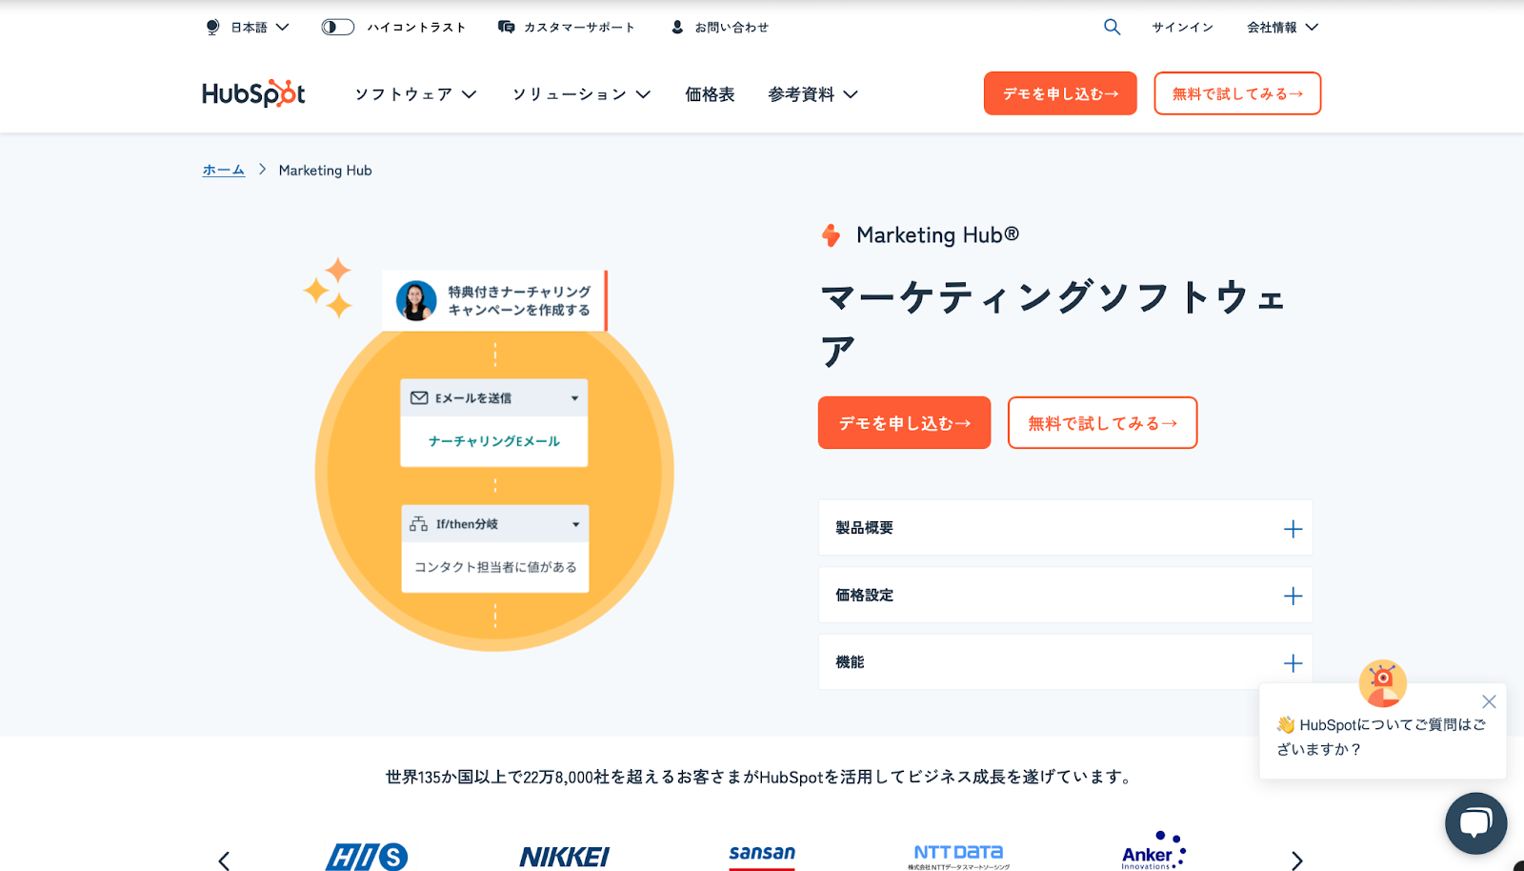Click ナーチャリングEメール text in illustration
This screenshot has width=1524, height=871.
tap(494, 441)
